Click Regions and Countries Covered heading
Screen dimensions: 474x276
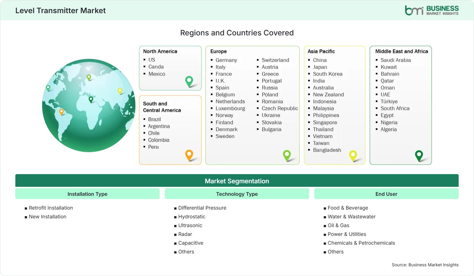coord(237,33)
